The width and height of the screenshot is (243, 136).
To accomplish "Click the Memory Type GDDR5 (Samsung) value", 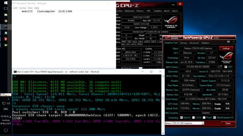I will [191, 90].
